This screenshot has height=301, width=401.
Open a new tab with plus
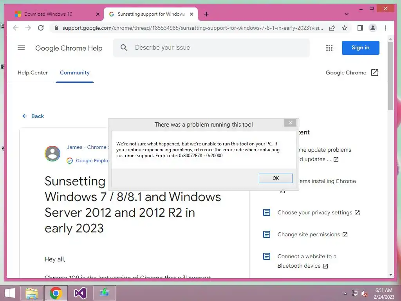pos(206,14)
